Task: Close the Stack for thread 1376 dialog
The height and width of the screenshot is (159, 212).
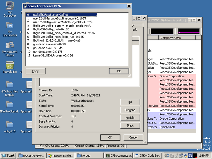Action: [129, 6]
